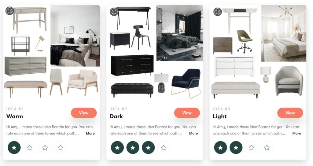View the Dark idea board
Screen dimensions: 313x166
(x=187, y=113)
